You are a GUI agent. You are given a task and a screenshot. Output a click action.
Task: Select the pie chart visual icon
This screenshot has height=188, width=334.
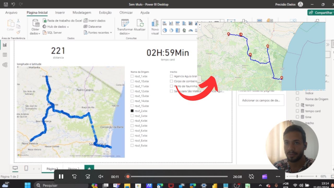(x=165, y=30)
